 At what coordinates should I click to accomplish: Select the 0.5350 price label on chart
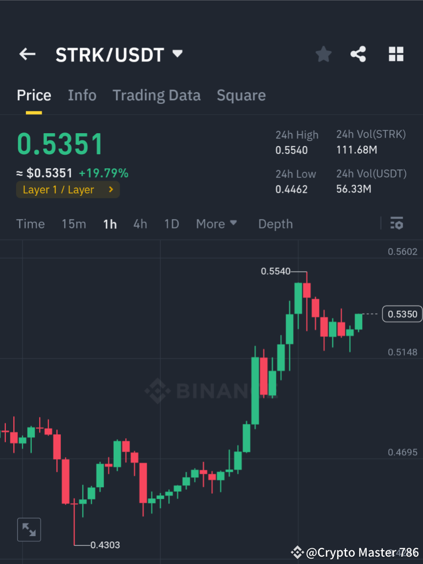click(x=402, y=314)
